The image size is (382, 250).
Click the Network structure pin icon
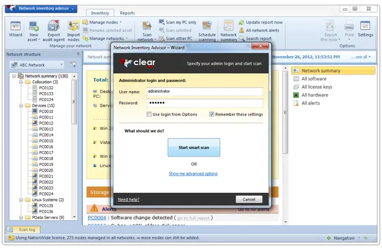point(78,54)
